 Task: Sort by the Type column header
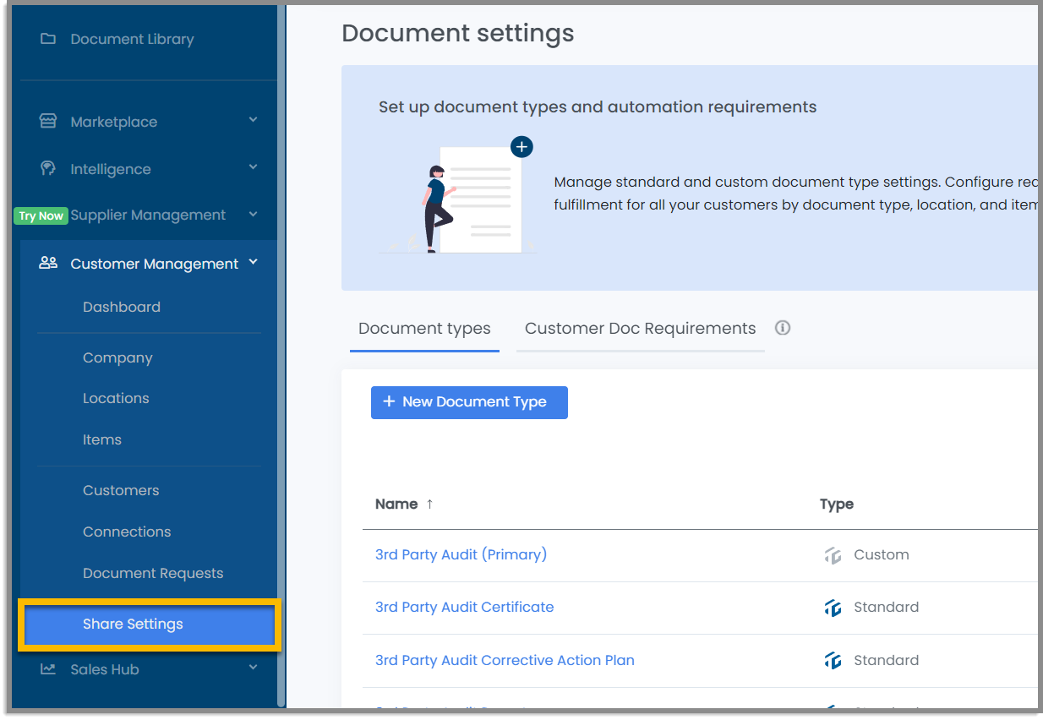[837, 504]
